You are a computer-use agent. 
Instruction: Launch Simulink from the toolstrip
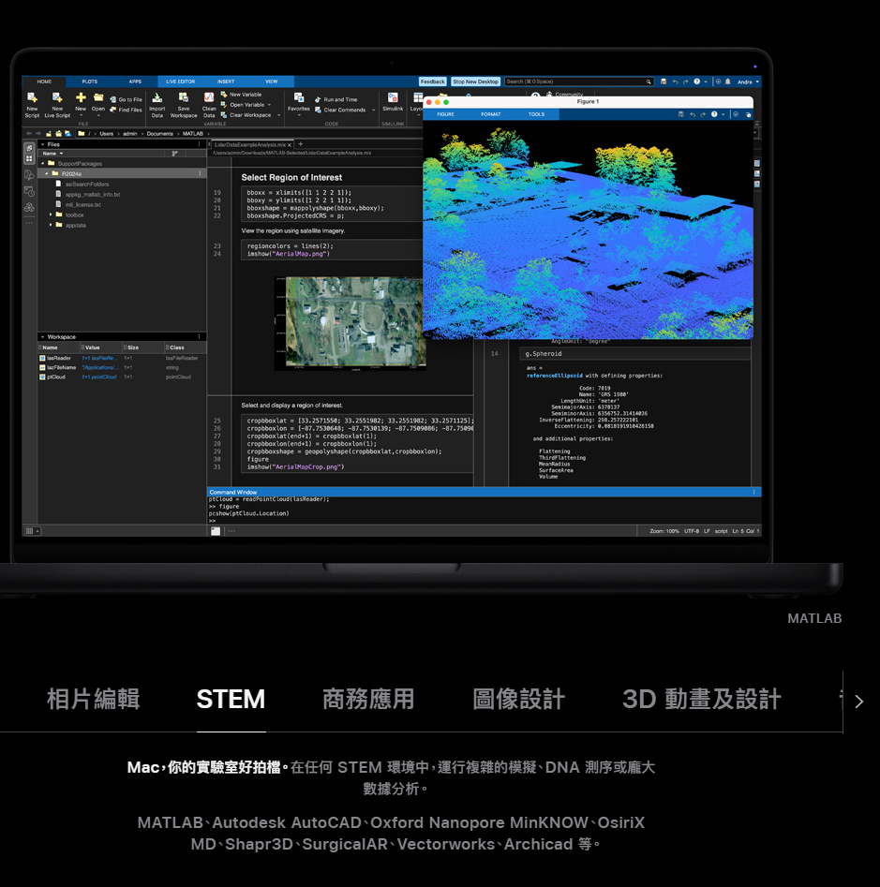tap(393, 97)
